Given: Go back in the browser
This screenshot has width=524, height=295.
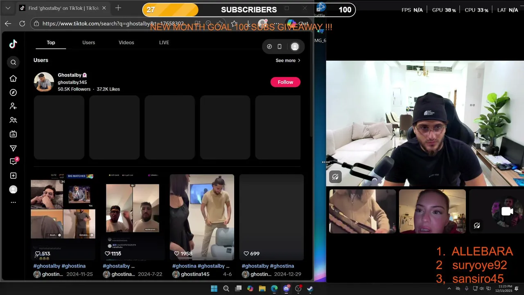Looking at the screenshot, I should click(x=8, y=24).
